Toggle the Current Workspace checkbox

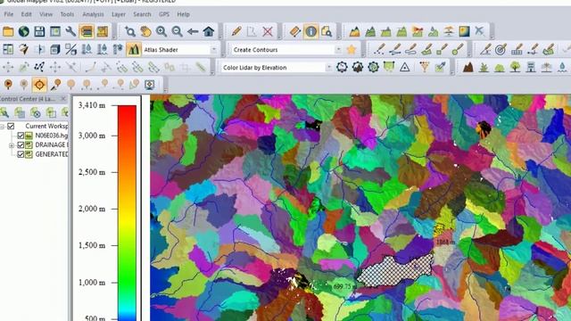11,126
